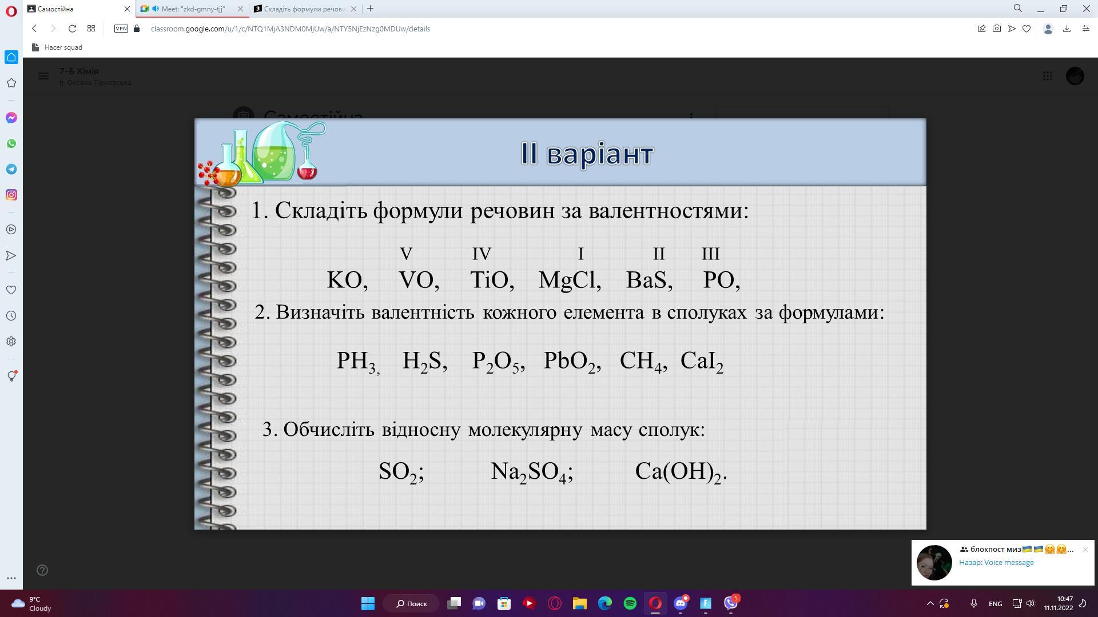1098x617 pixels.
Task: Toggle the VPN badge in address bar
Action: 121,29
